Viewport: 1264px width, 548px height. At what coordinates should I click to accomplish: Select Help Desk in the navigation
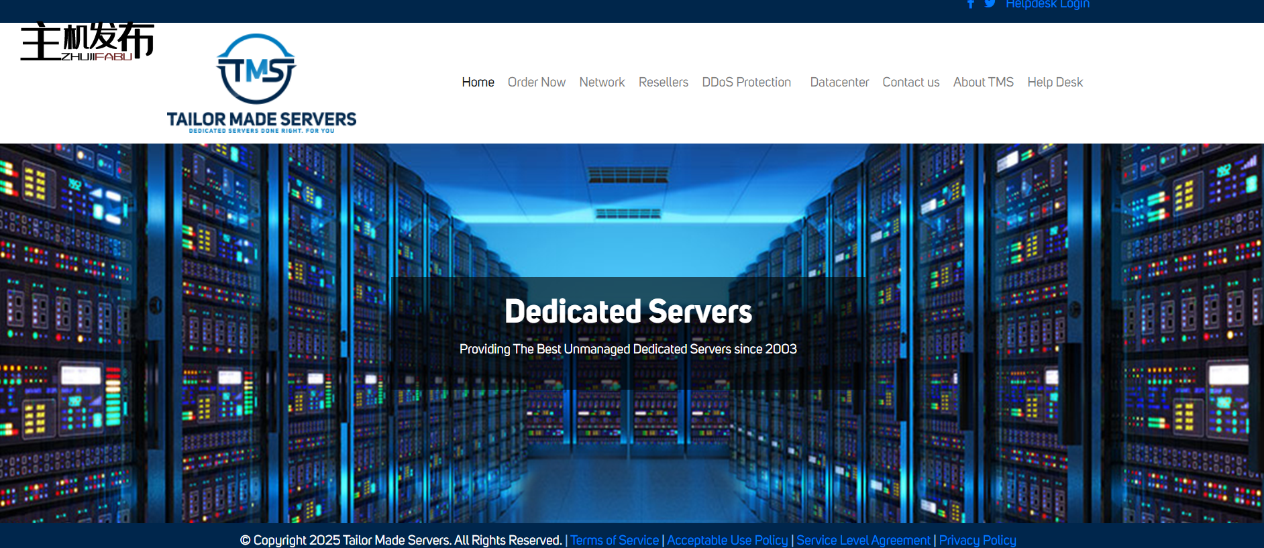pos(1055,82)
